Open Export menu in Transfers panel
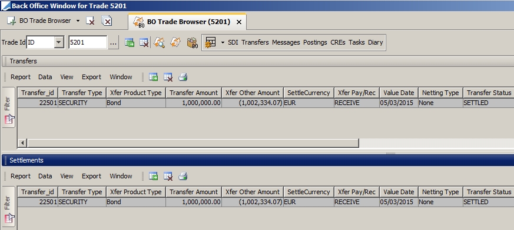 [91, 77]
